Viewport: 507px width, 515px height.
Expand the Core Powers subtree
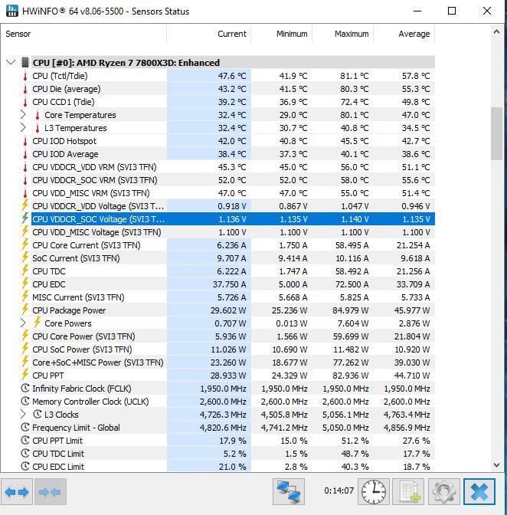tap(23, 323)
